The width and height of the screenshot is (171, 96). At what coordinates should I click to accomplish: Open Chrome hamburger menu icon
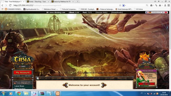tap(169, 5)
